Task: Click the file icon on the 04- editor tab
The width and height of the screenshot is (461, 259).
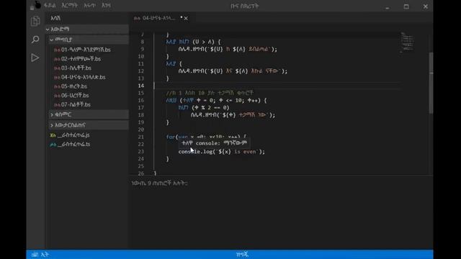Action: [x=137, y=18]
